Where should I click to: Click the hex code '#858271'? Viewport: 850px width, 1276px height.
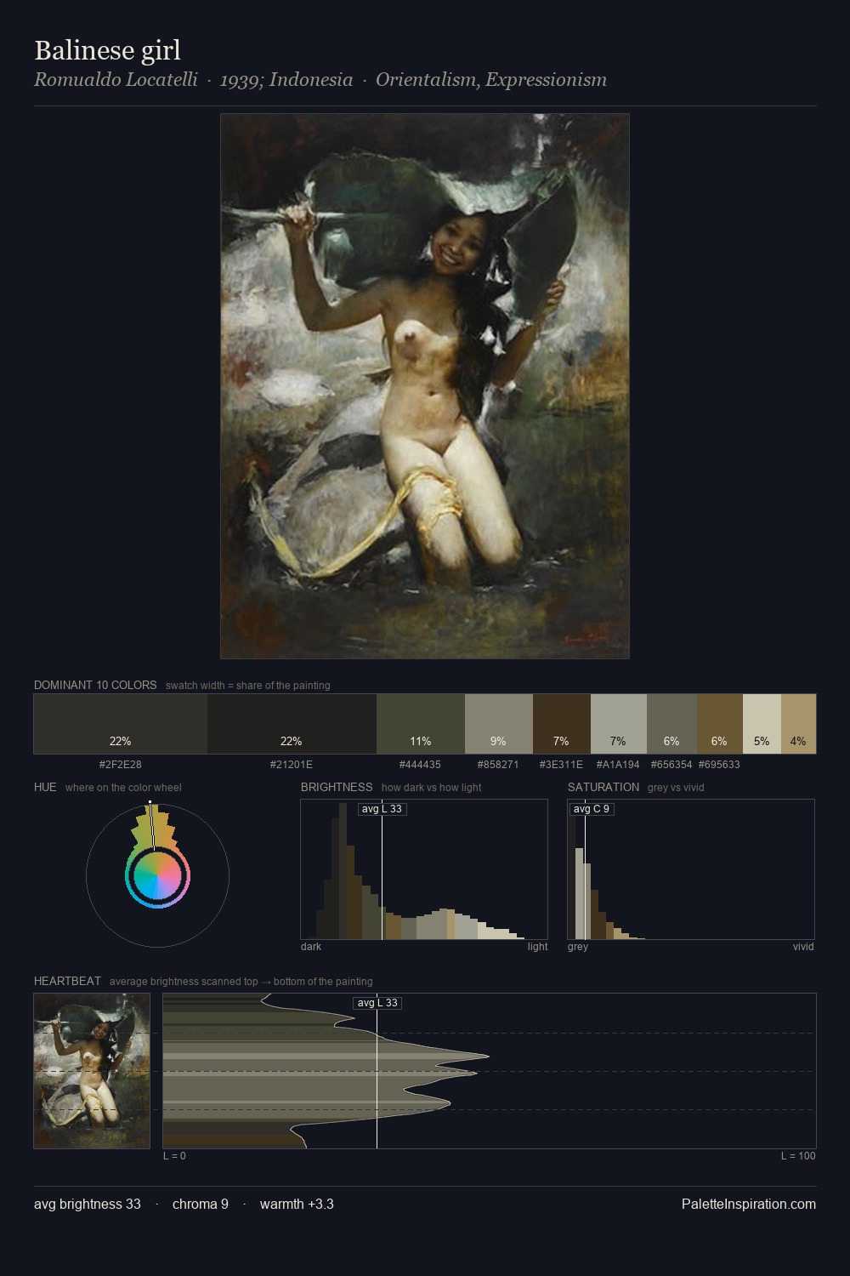tap(498, 765)
